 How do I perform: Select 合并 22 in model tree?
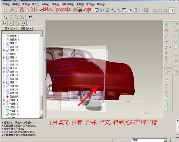click(x=14, y=46)
